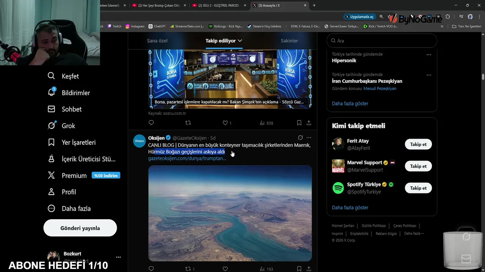Expand Takip ediliyor dropdown chevron

coord(240,41)
